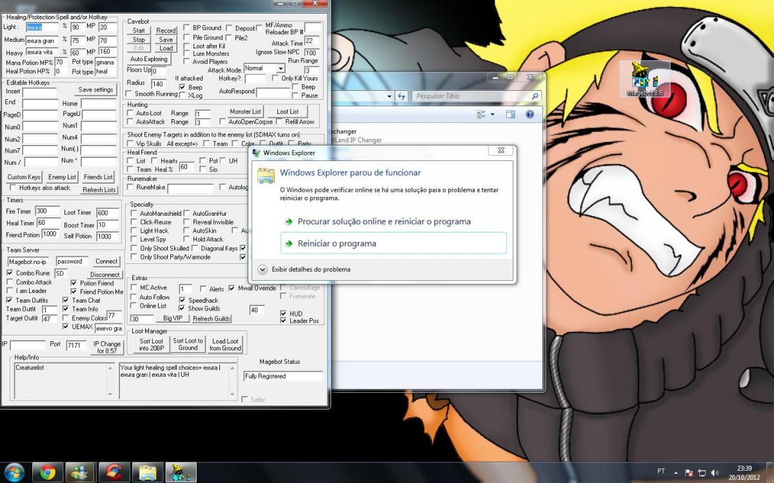
Task: Click the Show desktop strip on taskbar
Action: tap(769, 472)
